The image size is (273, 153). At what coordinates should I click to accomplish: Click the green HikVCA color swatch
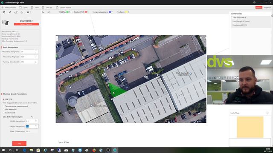[67, 12]
